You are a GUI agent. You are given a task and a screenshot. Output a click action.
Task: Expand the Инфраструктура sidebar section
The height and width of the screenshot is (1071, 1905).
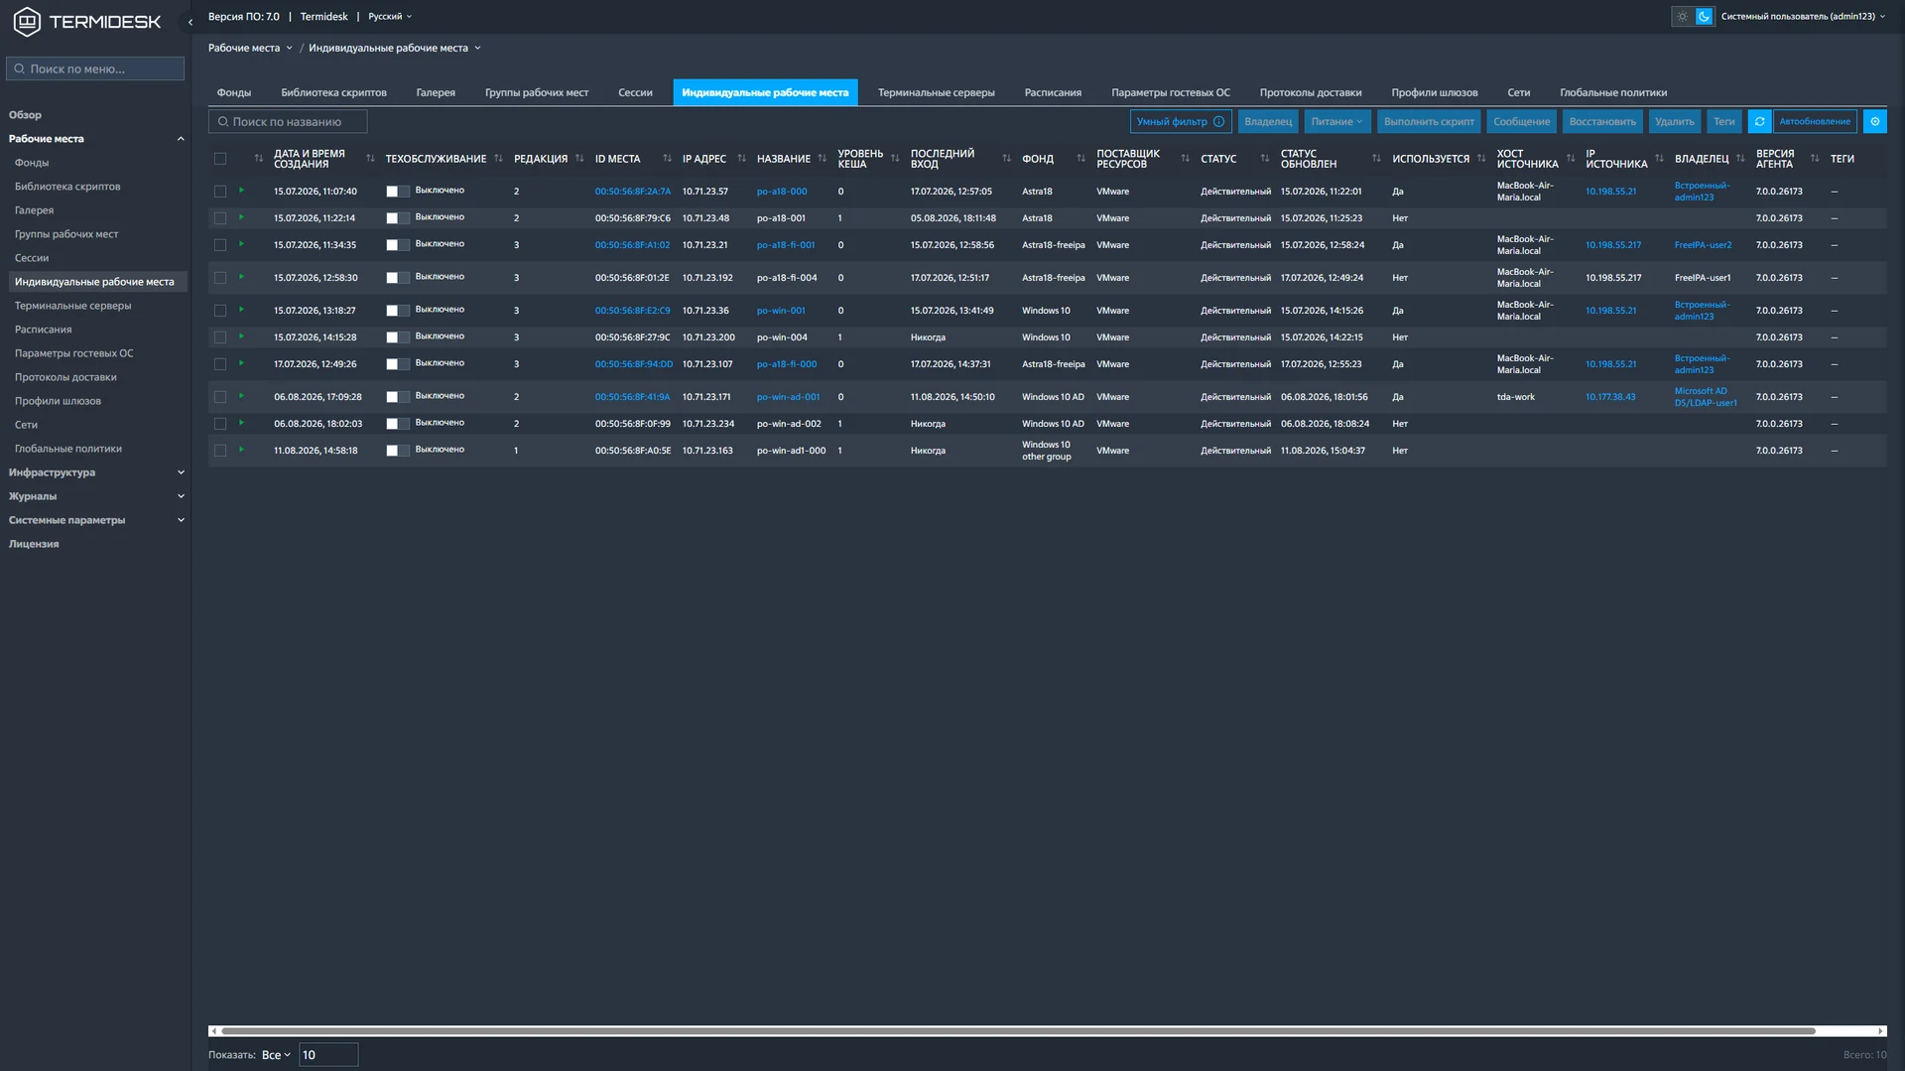pyautogui.click(x=96, y=472)
